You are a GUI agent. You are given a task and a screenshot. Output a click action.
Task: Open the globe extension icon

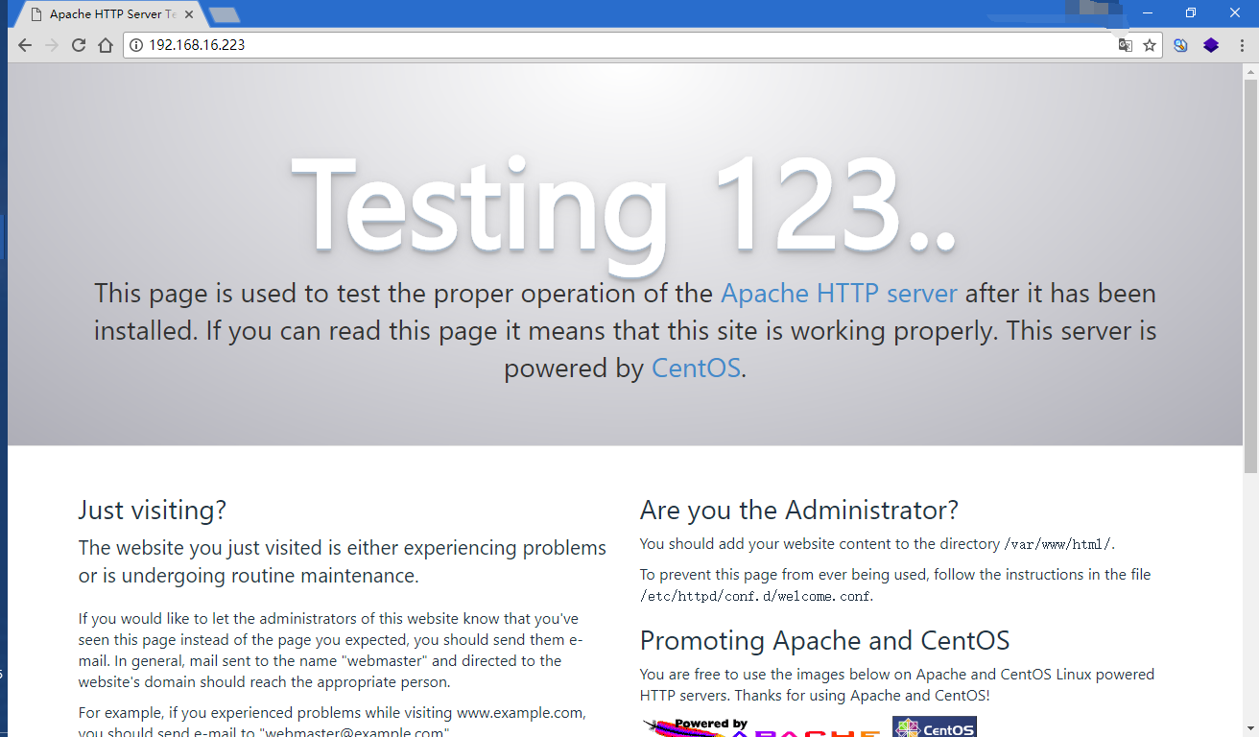1181,45
